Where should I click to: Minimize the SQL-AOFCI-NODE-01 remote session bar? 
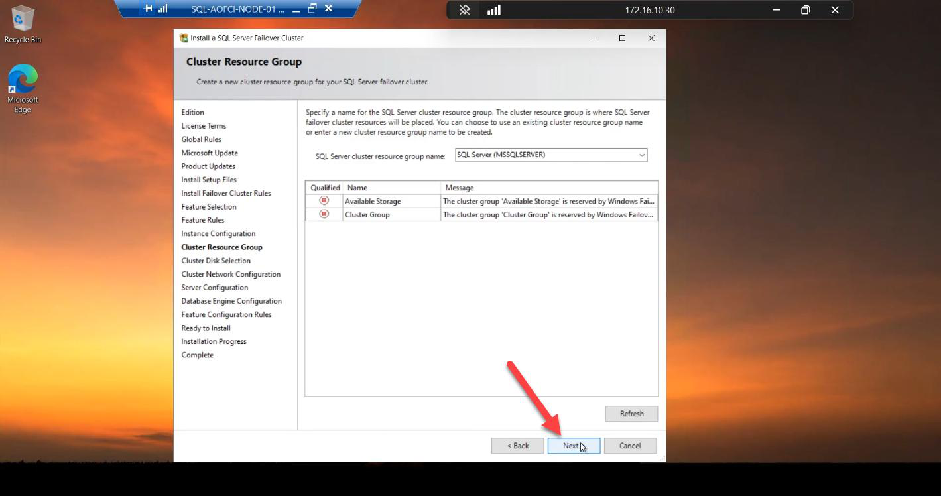(x=296, y=9)
